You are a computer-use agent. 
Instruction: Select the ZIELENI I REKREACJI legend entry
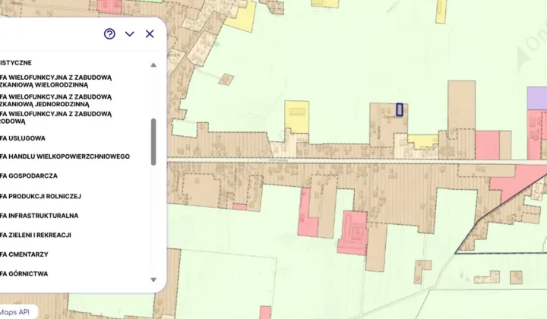point(36,235)
